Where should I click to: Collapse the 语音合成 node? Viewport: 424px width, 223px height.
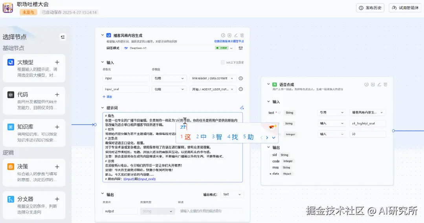click(268, 84)
